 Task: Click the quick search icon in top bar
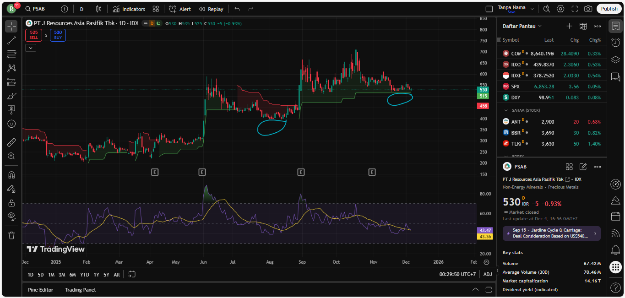[547, 9]
